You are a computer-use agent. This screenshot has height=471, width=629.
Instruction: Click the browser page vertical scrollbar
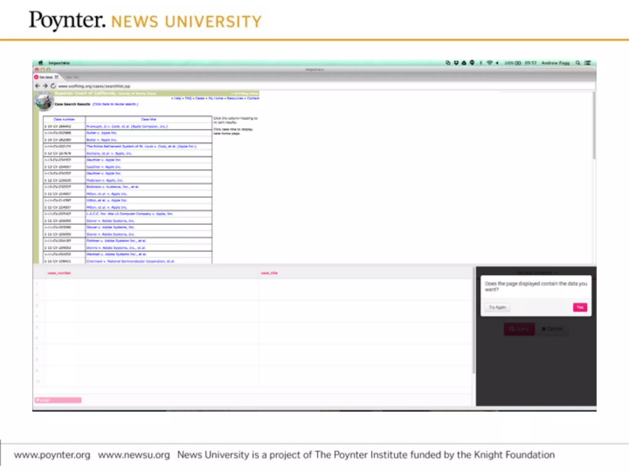594,126
